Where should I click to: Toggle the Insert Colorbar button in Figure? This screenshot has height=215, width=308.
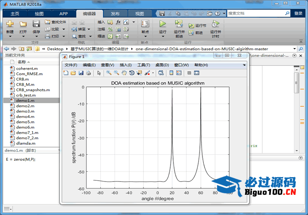171,73
